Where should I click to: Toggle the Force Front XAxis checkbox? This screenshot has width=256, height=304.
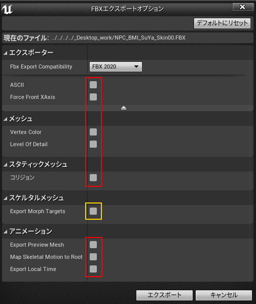point(93,97)
